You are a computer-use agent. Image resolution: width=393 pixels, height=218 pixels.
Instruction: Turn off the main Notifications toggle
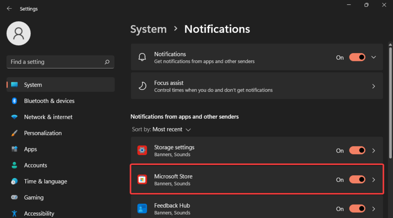[357, 57]
